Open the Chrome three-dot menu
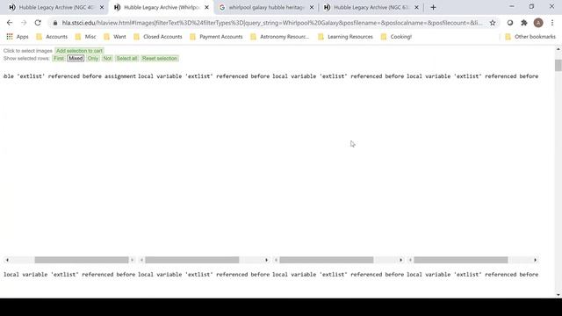 click(552, 23)
